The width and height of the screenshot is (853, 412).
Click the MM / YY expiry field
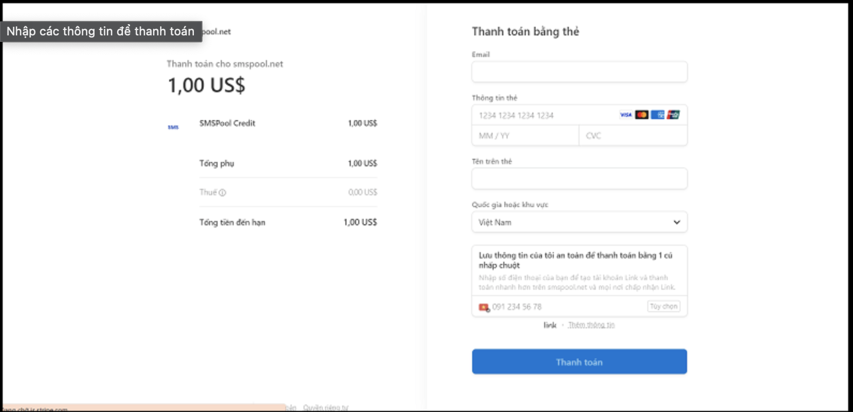coord(525,136)
